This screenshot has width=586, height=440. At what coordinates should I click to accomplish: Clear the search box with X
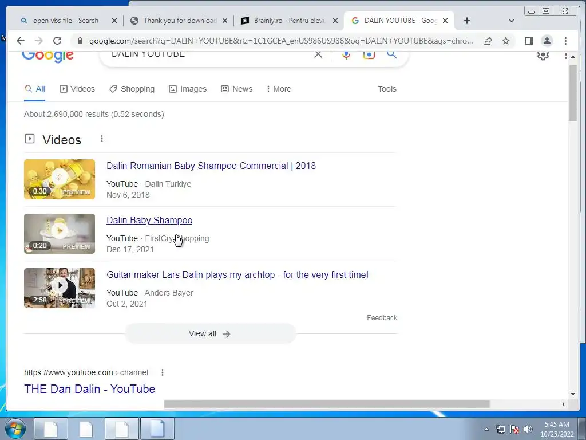pyautogui.click(x=318, y=54)
